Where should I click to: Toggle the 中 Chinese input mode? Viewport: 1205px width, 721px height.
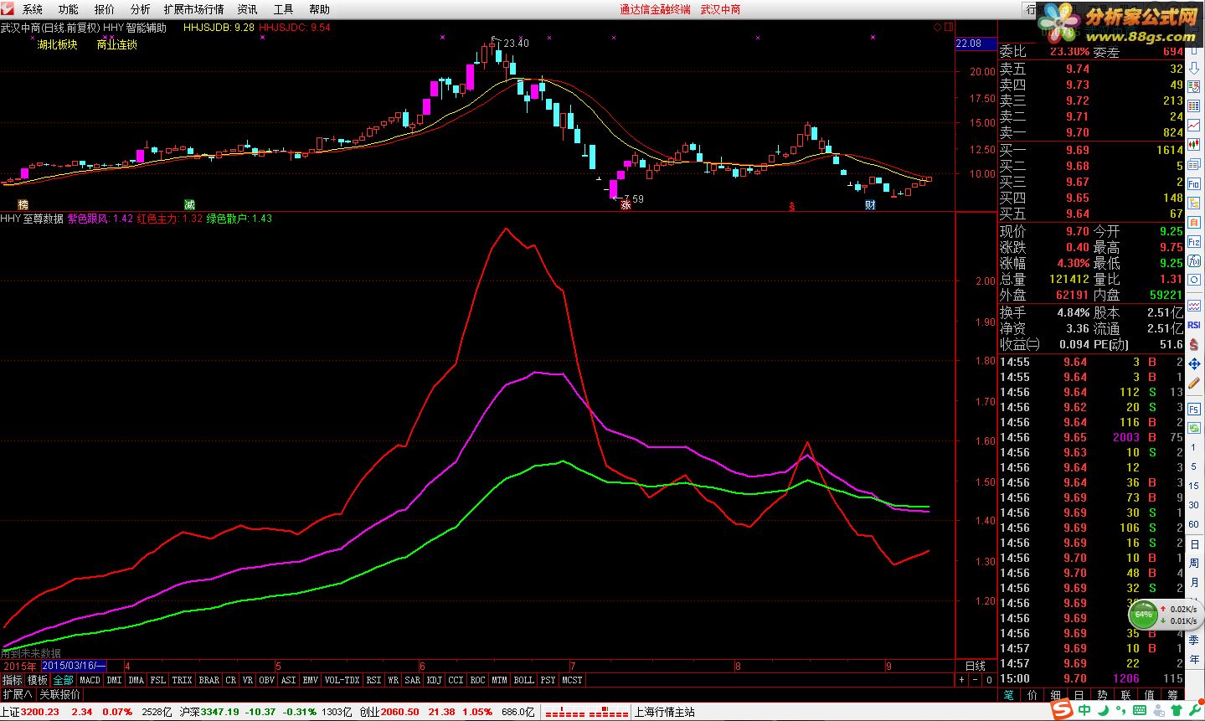(1084, 710)
